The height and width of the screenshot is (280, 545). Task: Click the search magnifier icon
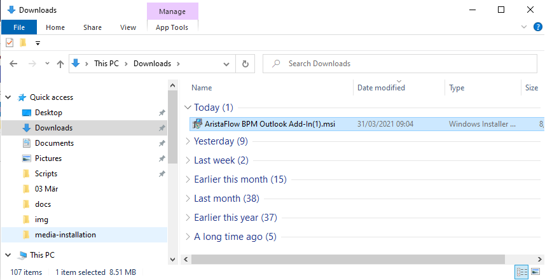(x=277, y=63)
